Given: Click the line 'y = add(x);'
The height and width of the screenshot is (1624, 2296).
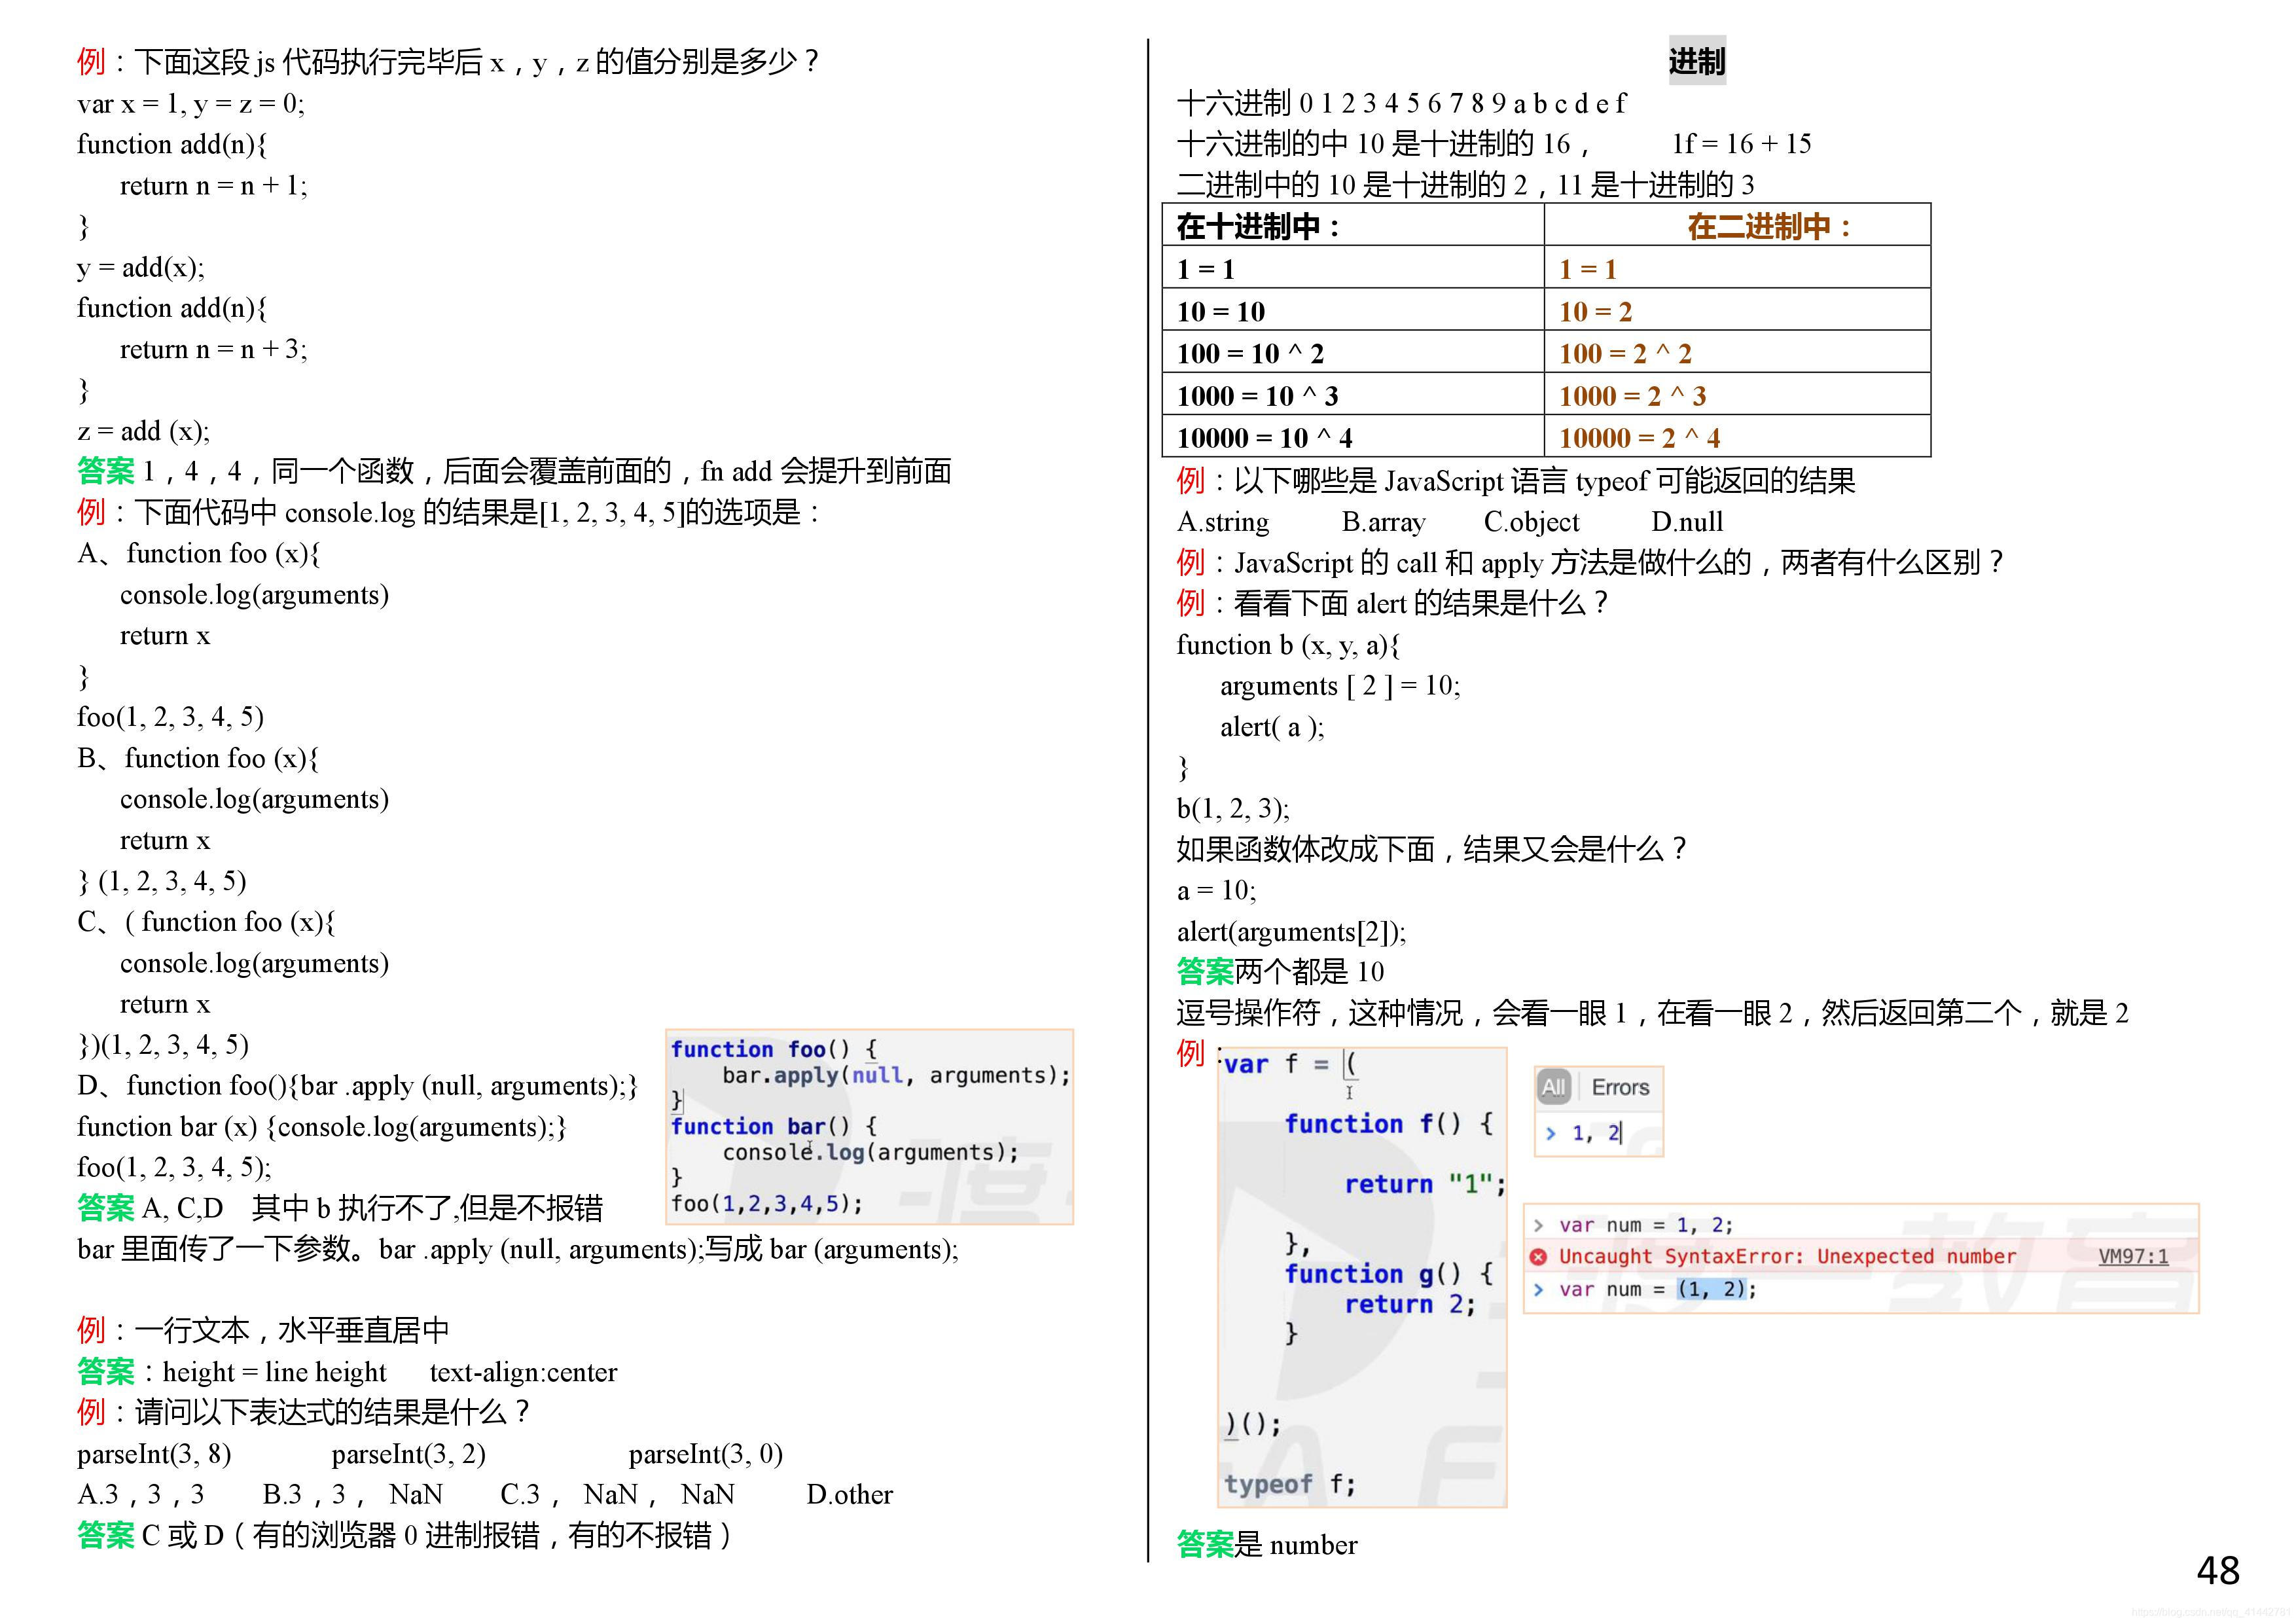Looking at the screenshot, I should coord(141,268).
